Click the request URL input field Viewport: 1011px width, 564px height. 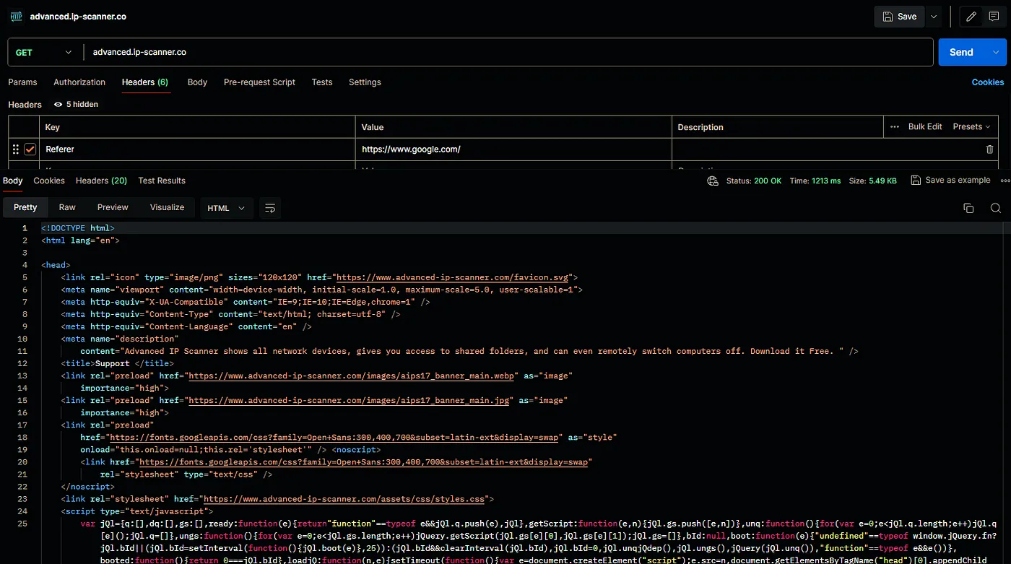[506, 52]
